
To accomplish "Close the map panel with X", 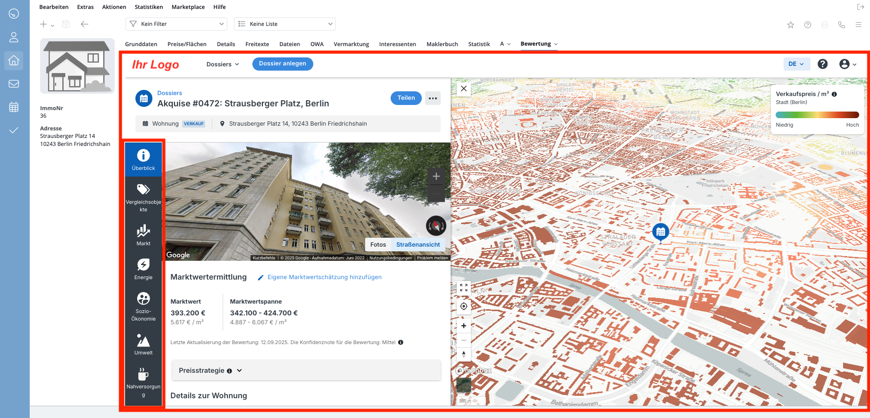I will tap(464, 88).
